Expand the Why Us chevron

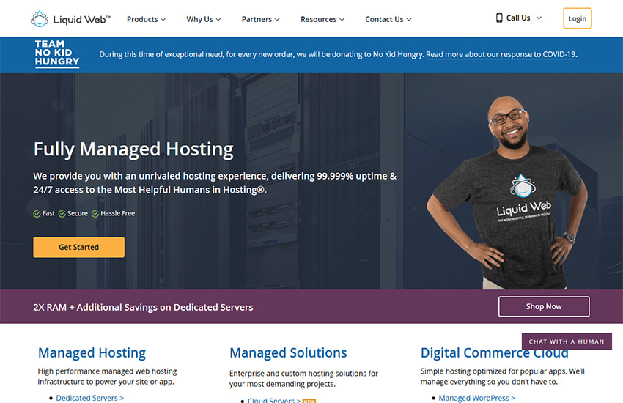(218, 20)
